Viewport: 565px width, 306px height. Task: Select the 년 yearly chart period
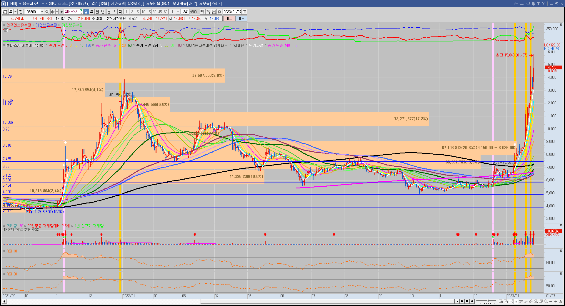click(103, 12)
